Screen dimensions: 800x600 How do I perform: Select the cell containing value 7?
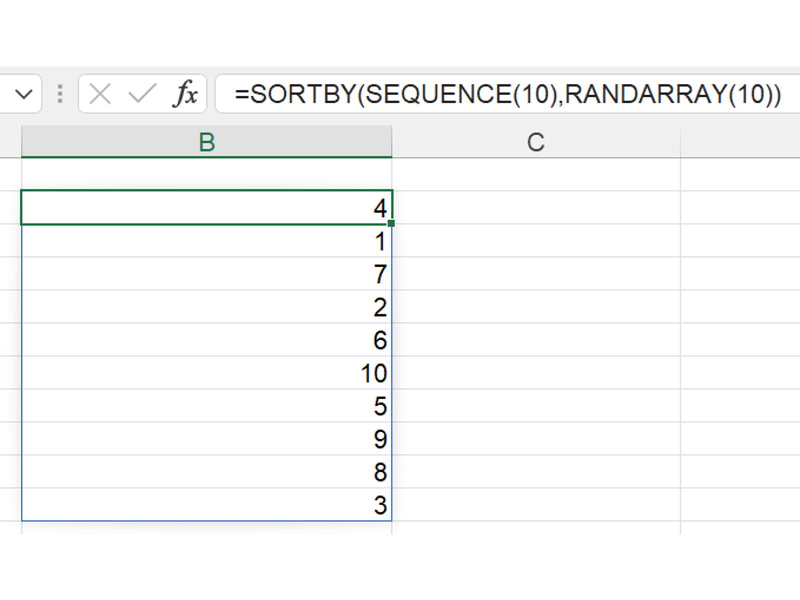point(206,274)
